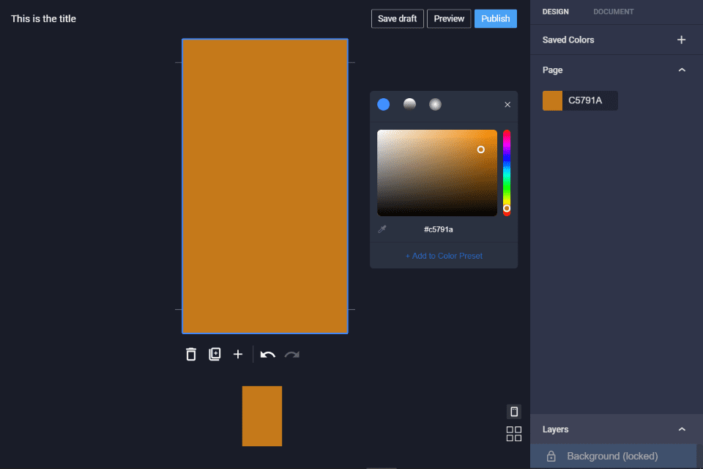Collapse the Layers panel
This screenshot has height=469, width=703.
[x=682, y=429]
